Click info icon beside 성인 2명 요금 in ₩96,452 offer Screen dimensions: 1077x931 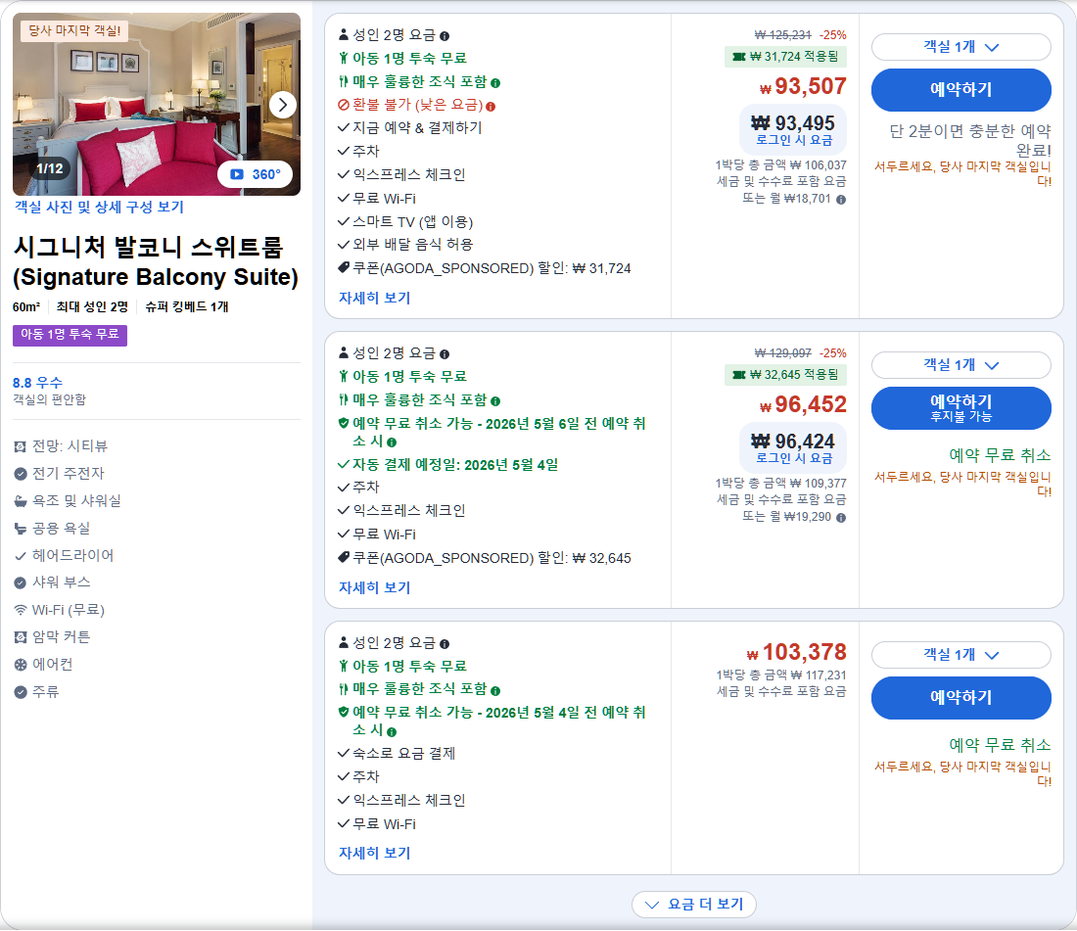tap(445, 354)
